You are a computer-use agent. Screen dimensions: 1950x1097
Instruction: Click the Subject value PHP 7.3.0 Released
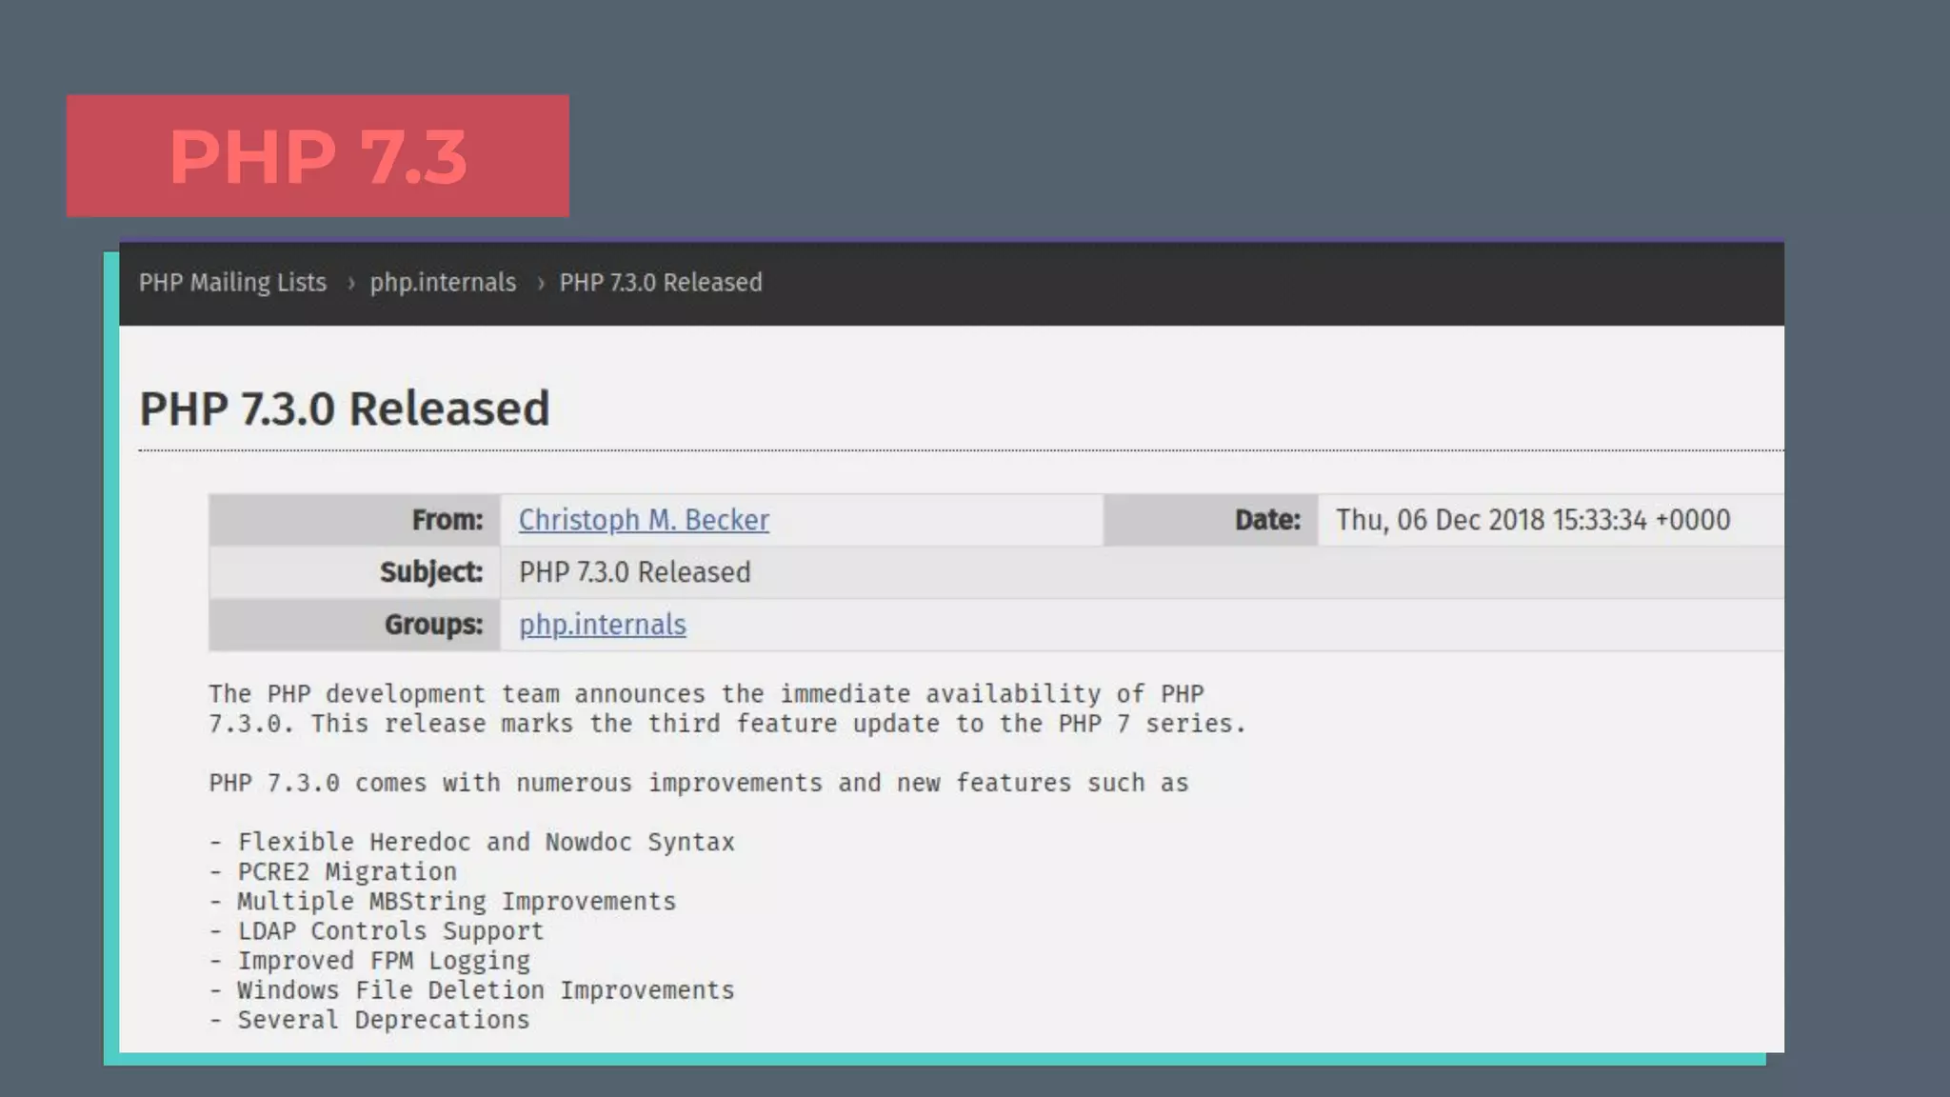(x=634, y=572)
